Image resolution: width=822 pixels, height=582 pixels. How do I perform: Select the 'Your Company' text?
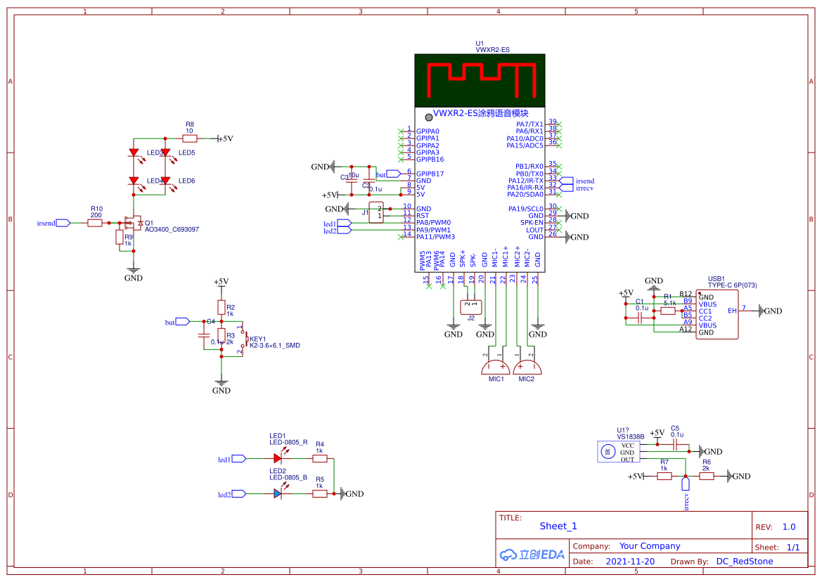(650, 546)
